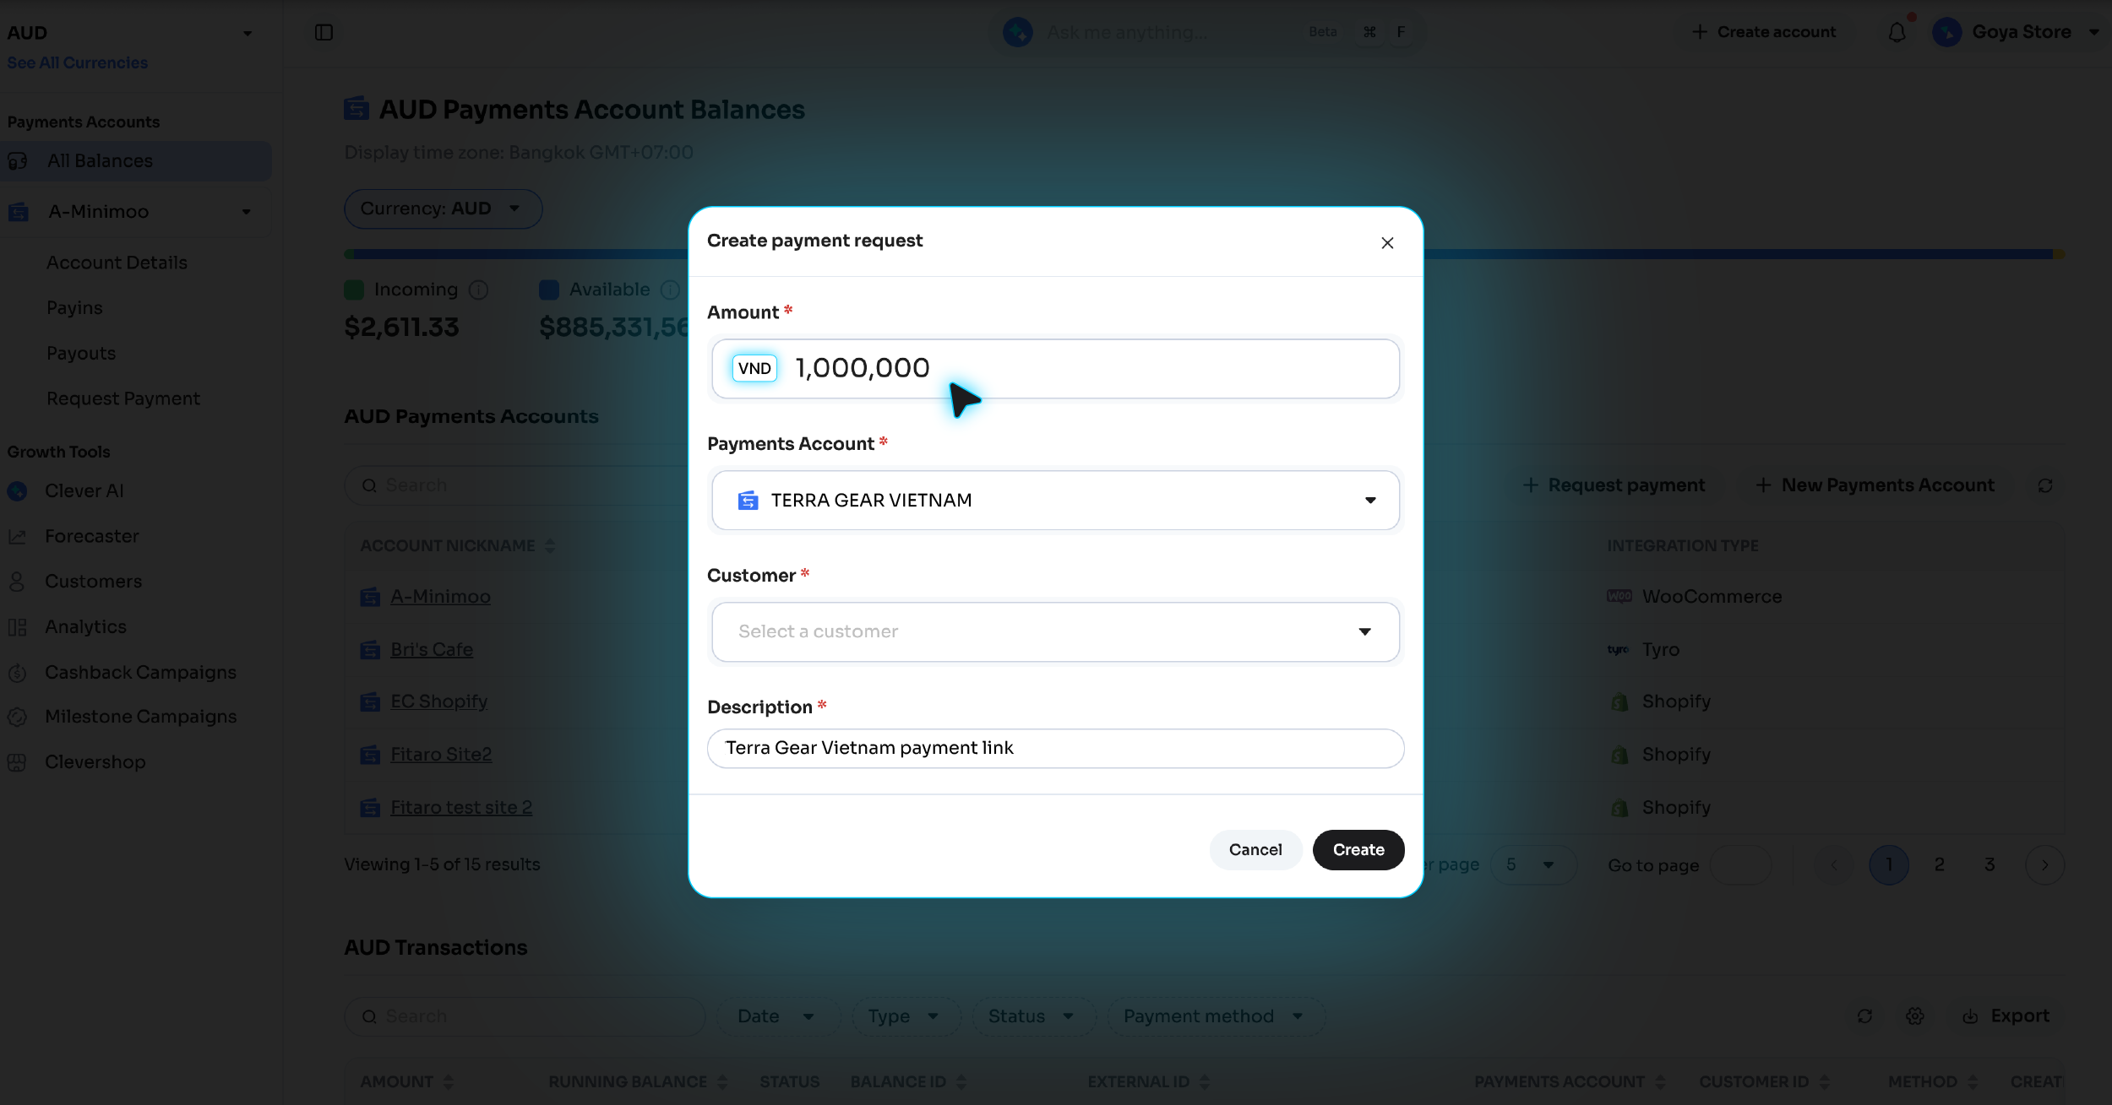Open transactions table settings gear
The width and height of the screenshot is (2112, 1105).
point(1915,1016)
